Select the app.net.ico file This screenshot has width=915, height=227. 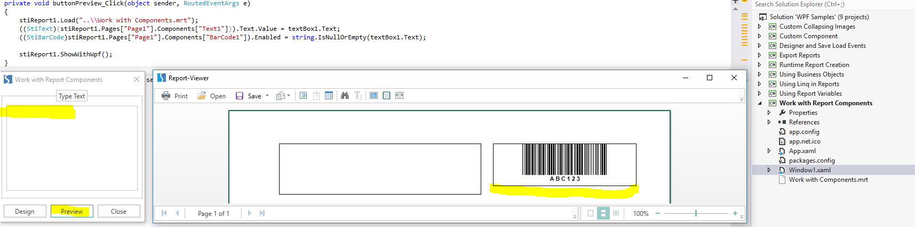805,141
